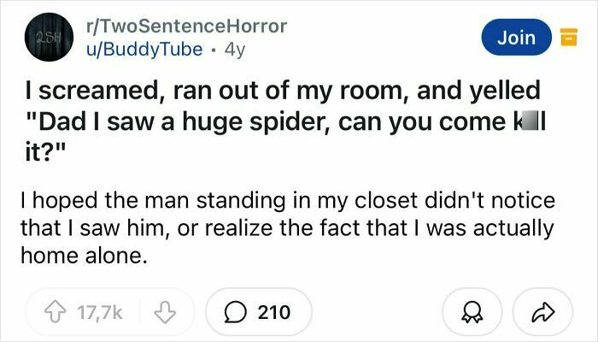Click the dot separator beside username
The image size is (598, 342).
tap(214, 50)
